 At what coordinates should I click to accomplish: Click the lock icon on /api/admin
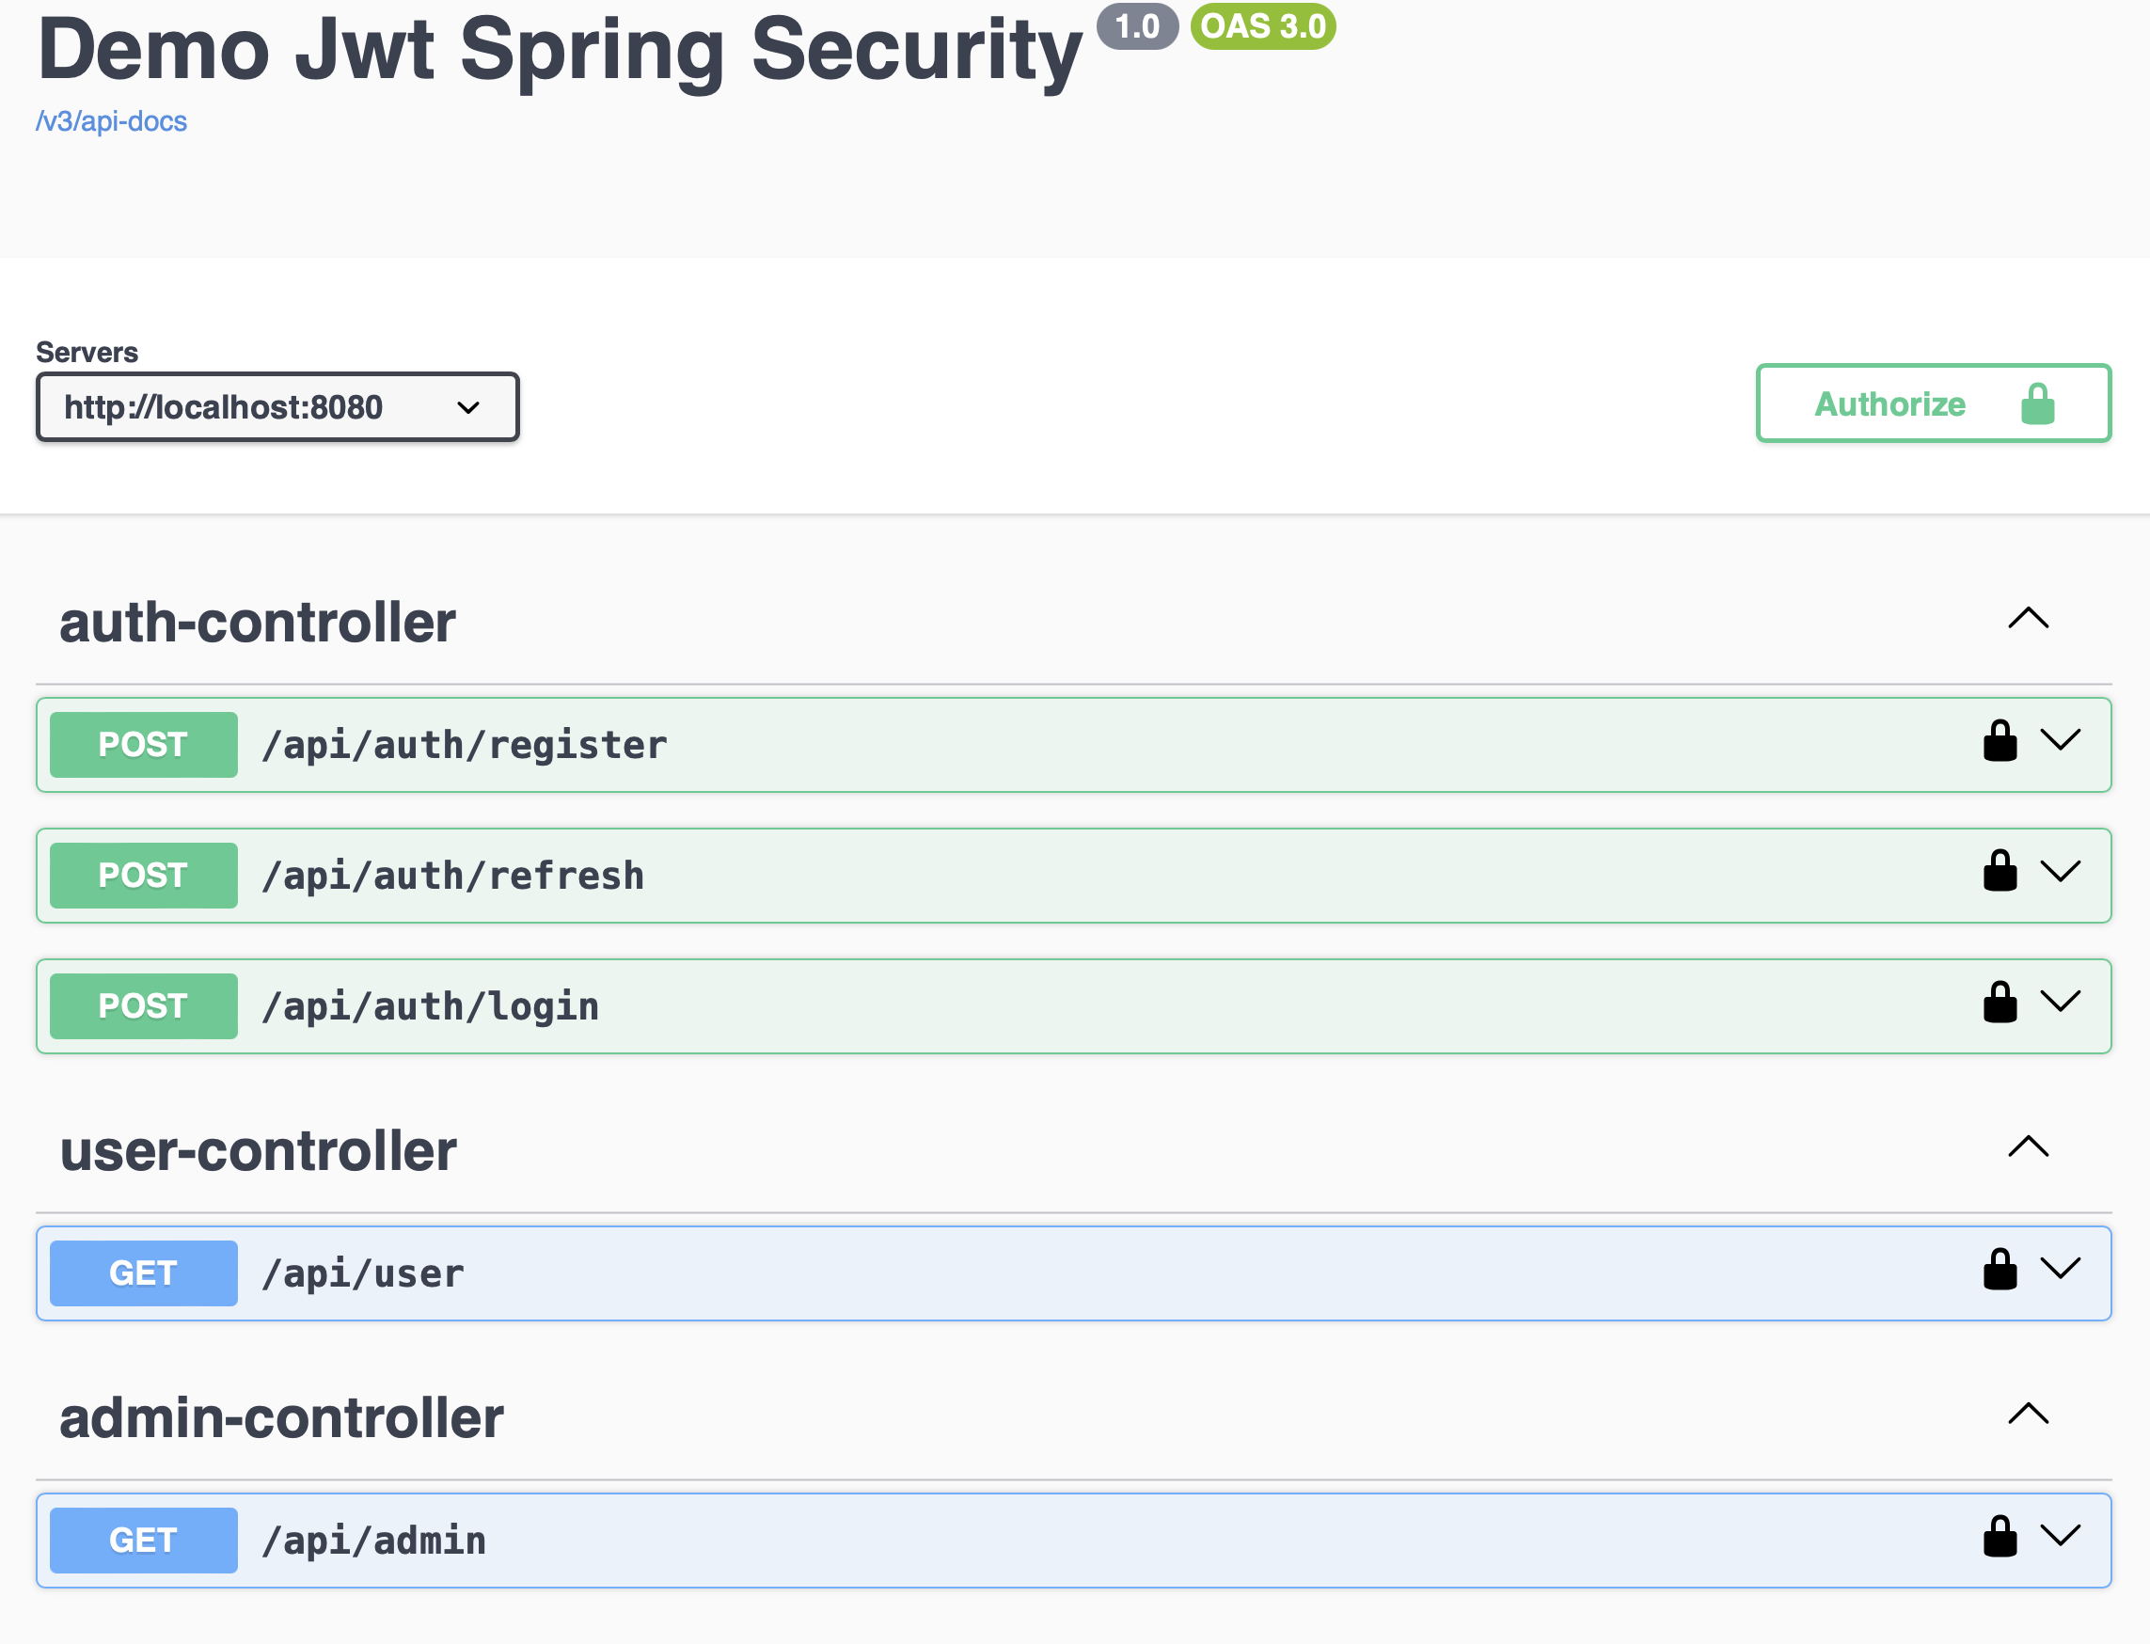click(2000, 1539)
